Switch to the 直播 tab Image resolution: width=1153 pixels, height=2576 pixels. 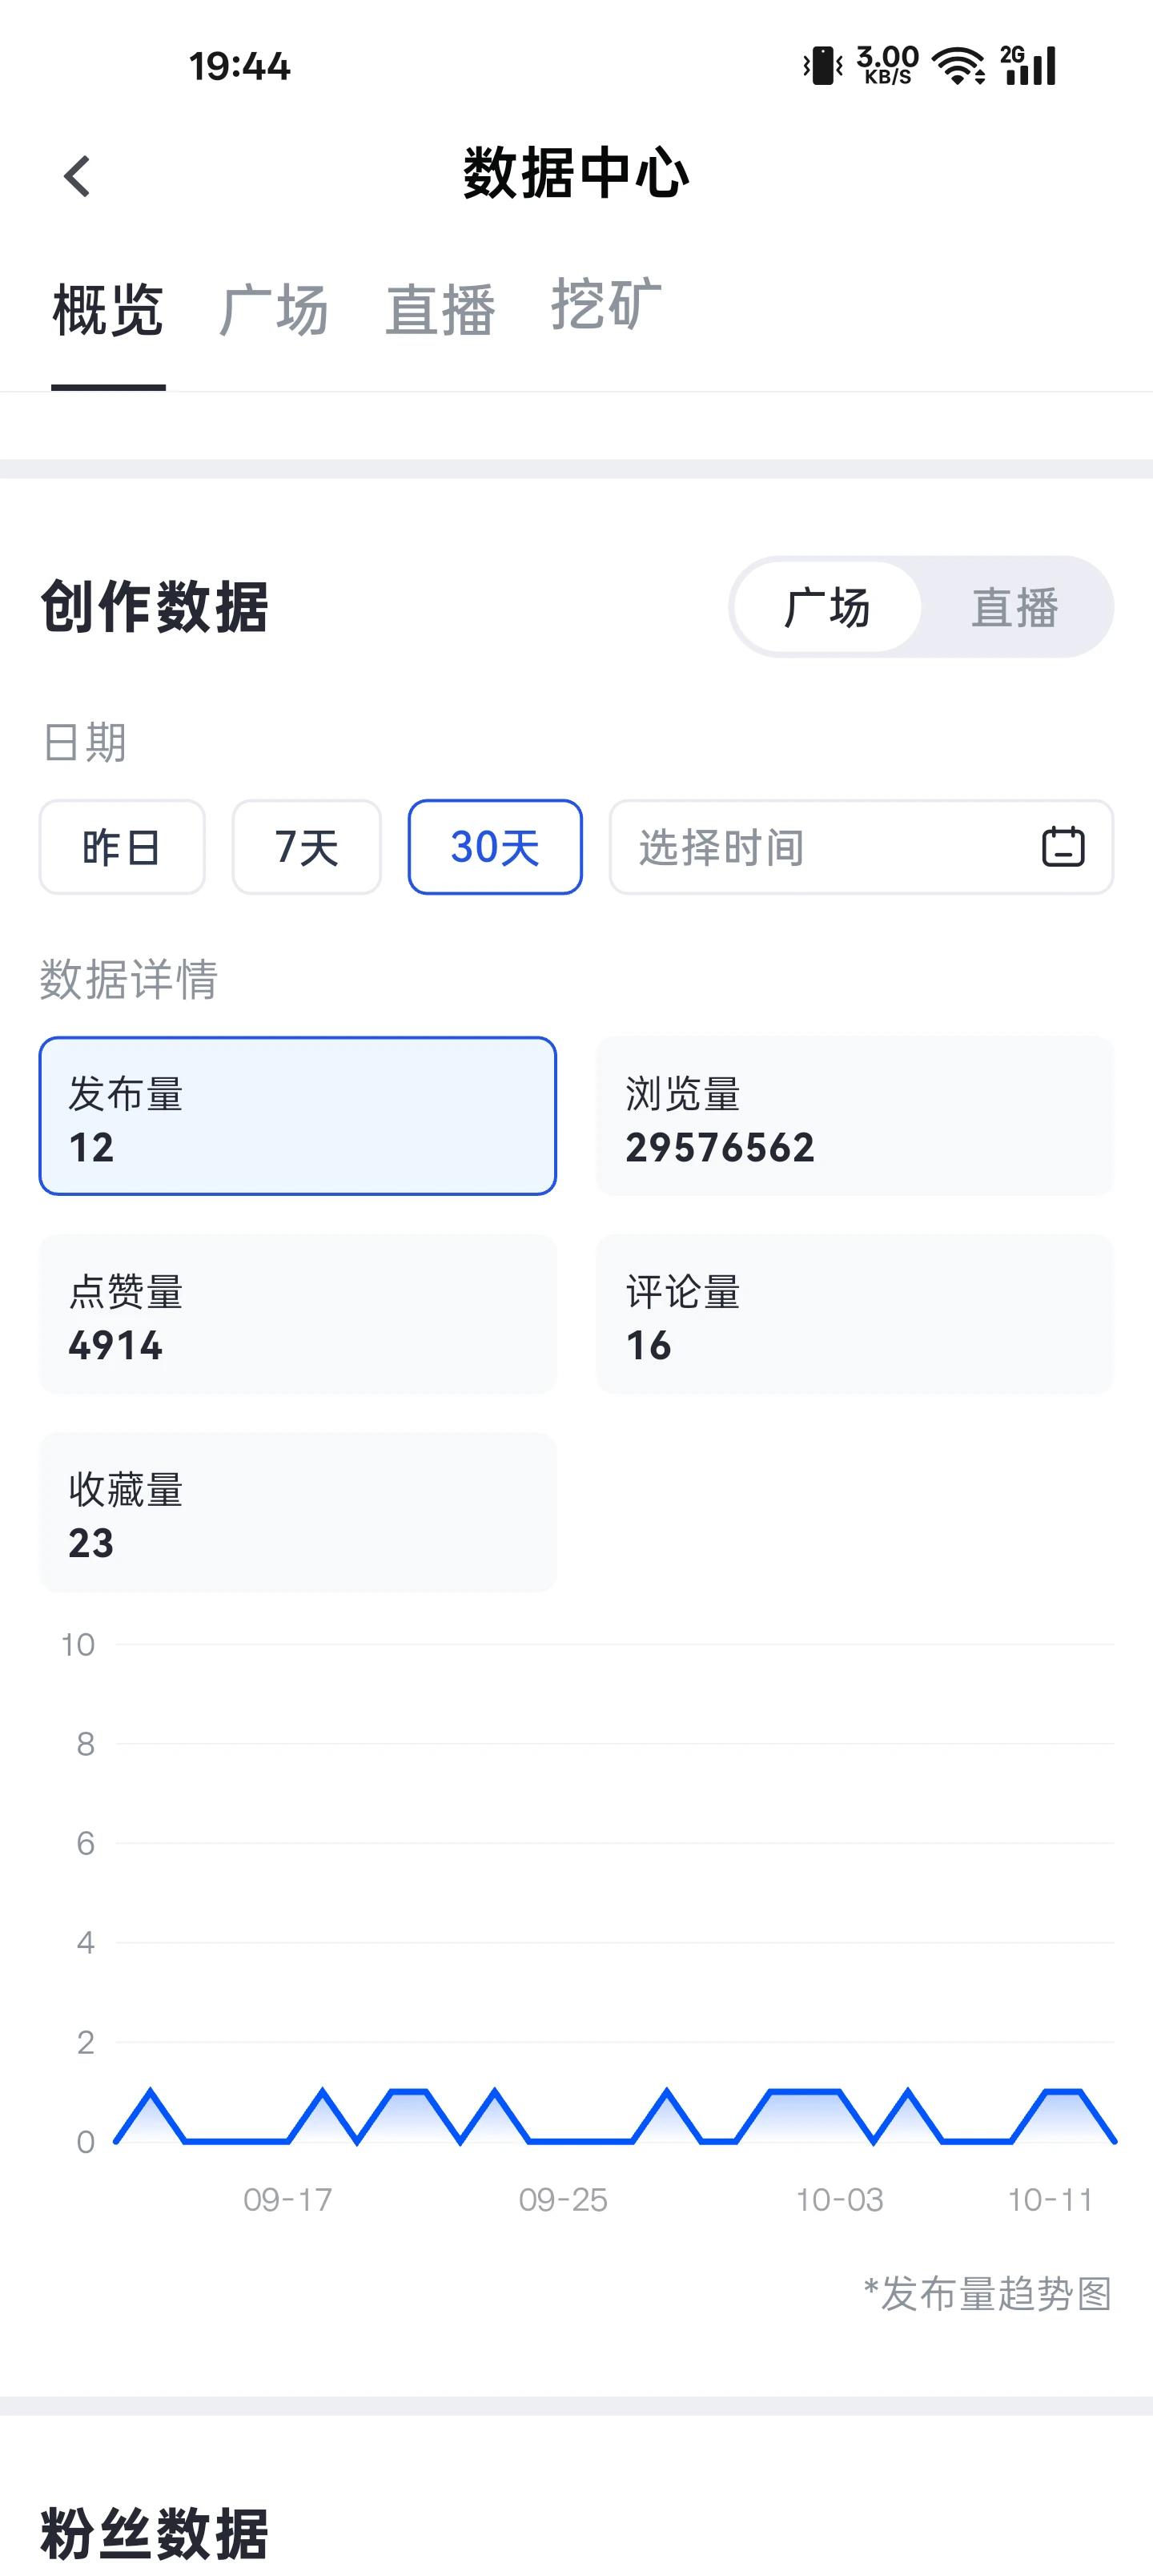click(x=440, y=309)
